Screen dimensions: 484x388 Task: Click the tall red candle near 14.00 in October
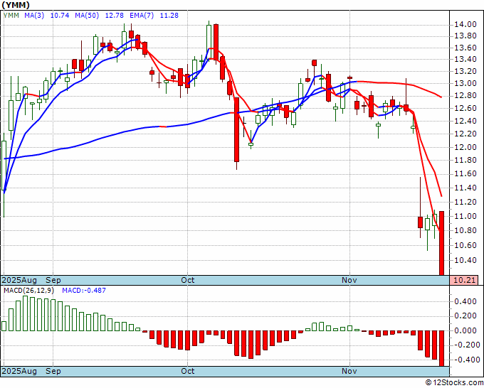pyautogui.click(x=216, y=42)
